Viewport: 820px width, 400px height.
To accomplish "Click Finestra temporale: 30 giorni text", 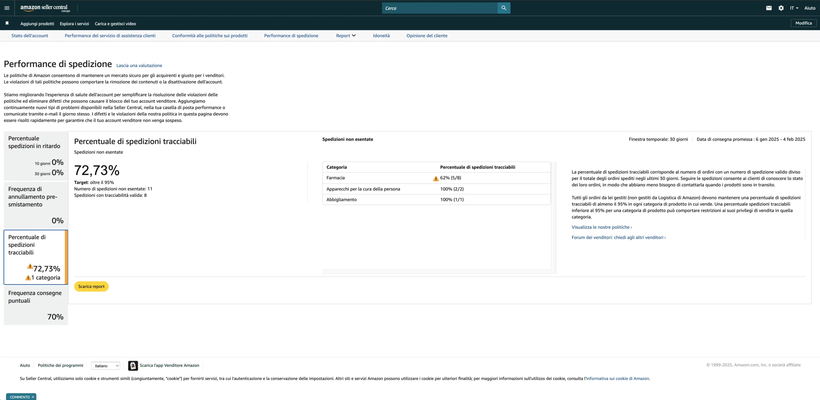I will pyautogui.click(x=658, y=139).
